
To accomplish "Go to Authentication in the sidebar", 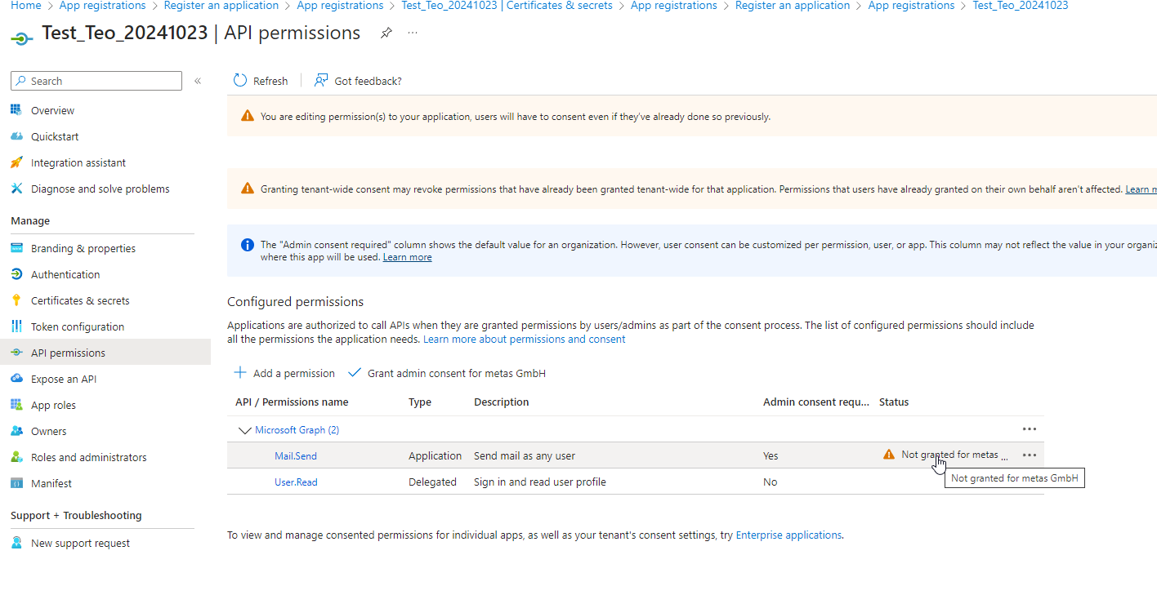I will click(65, 274).
